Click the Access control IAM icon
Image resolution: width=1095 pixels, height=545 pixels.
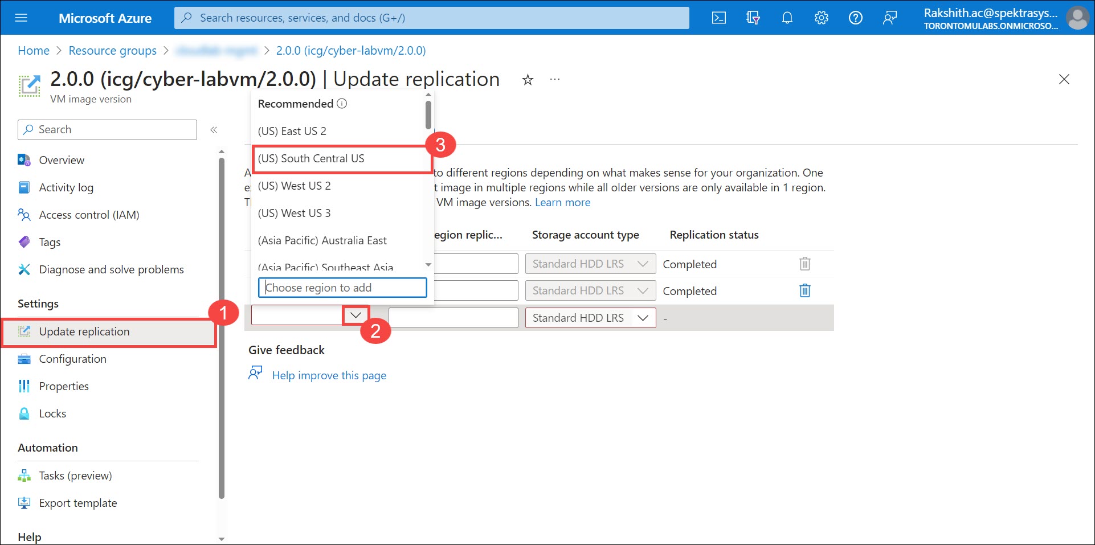point(24,215)
